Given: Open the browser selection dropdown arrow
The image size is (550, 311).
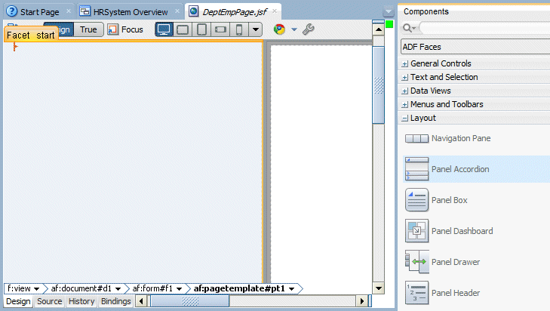Looking at the screenshot, I should [x=294, y=29].
